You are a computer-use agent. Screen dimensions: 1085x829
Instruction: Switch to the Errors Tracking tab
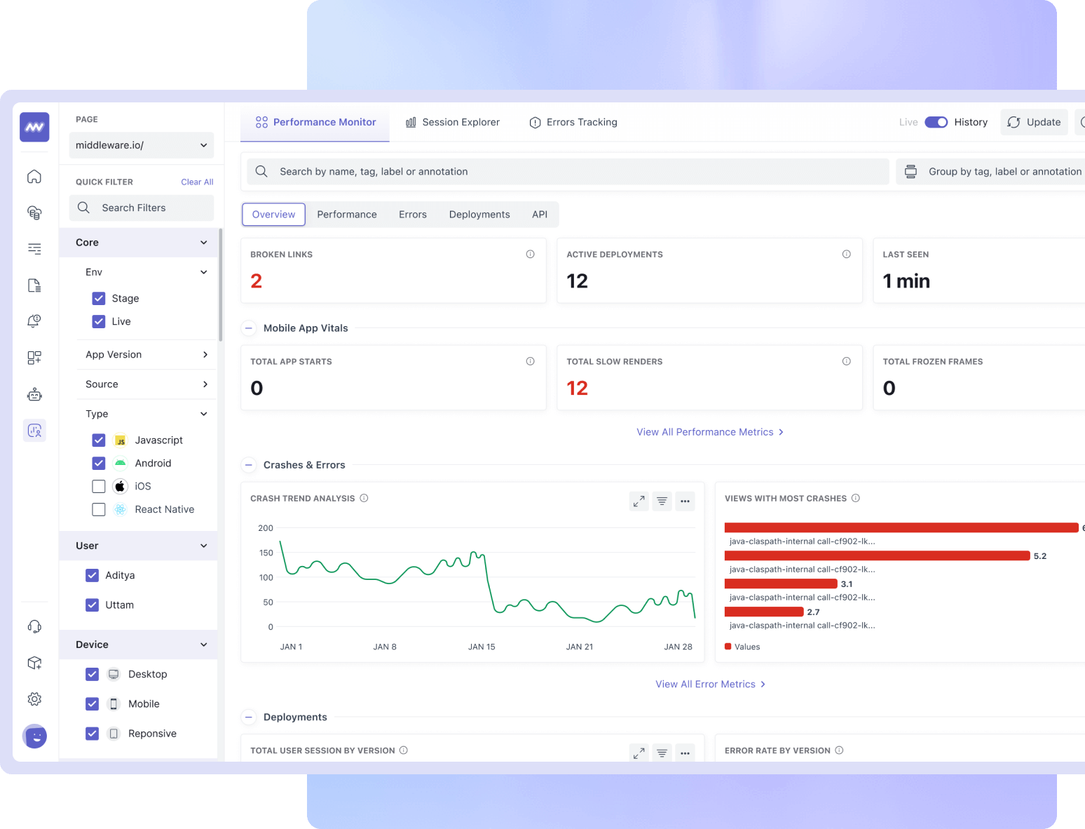[573, 122]
